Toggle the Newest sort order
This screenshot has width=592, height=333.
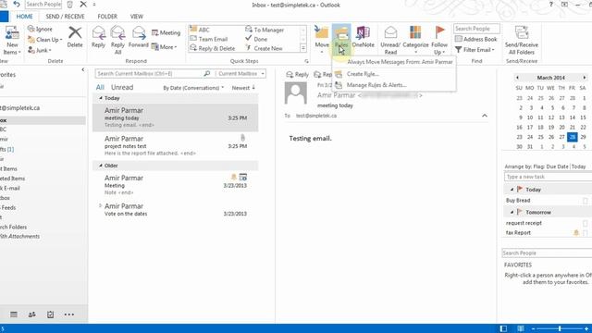coord(243,88)
